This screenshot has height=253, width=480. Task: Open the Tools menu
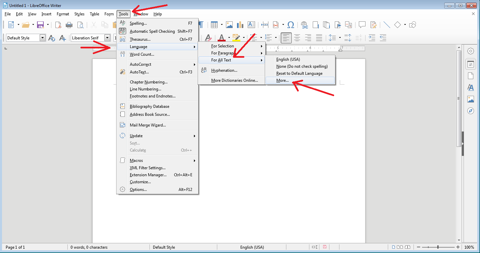(x=124, y=14)
